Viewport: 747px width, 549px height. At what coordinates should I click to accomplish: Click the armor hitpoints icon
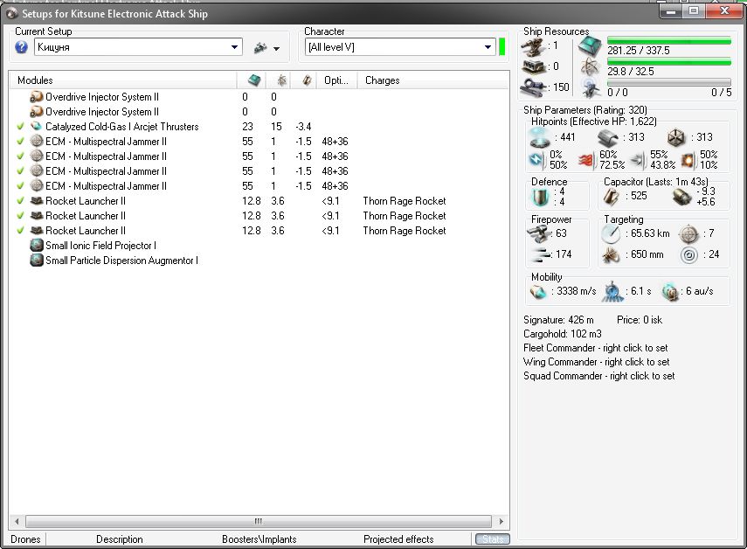pyautogui.click(x=608, y=138)
